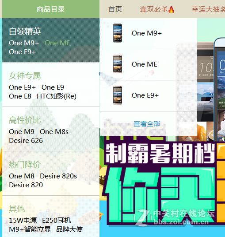Open the Desire 820 link
This screenshot has height=237, width=225.
[26, 185]
